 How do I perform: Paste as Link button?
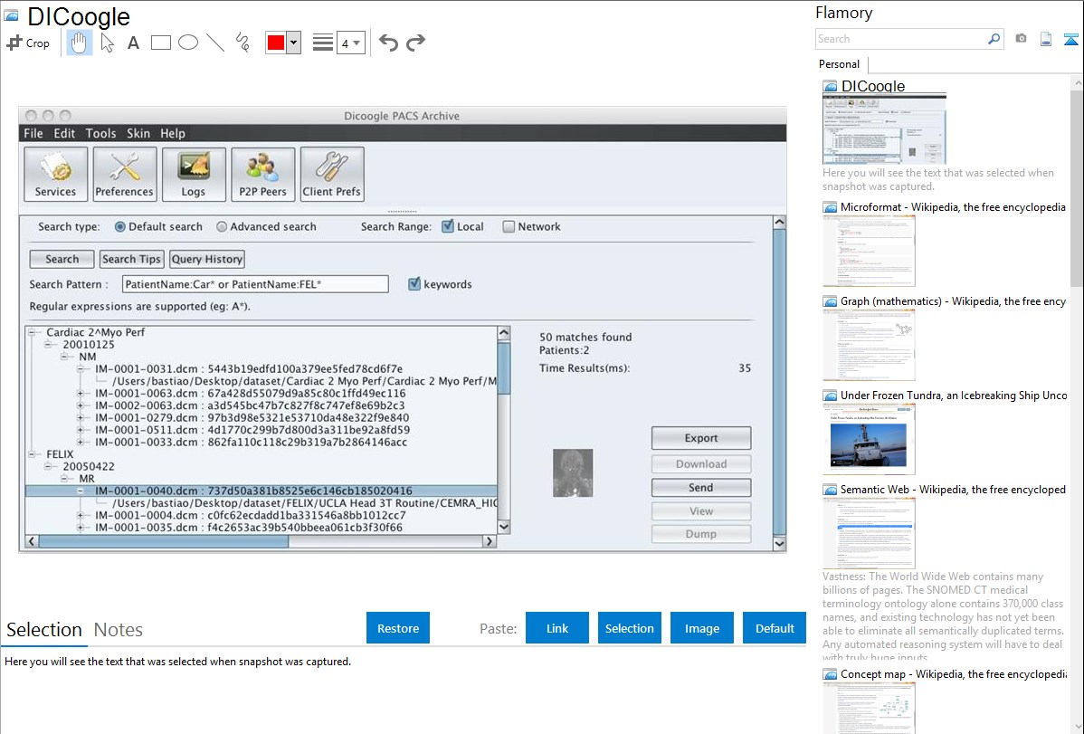pos(557,628)
